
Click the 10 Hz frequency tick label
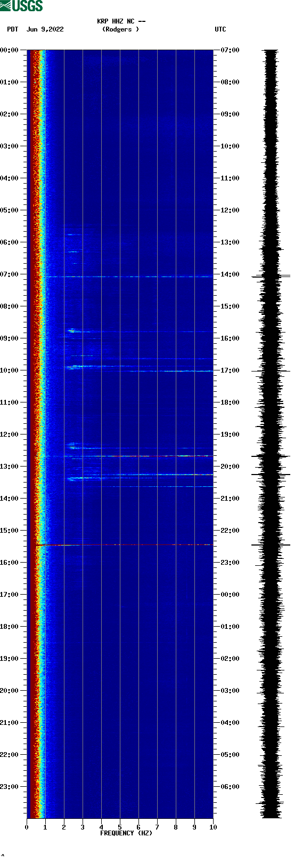click(x=213, y=827)
